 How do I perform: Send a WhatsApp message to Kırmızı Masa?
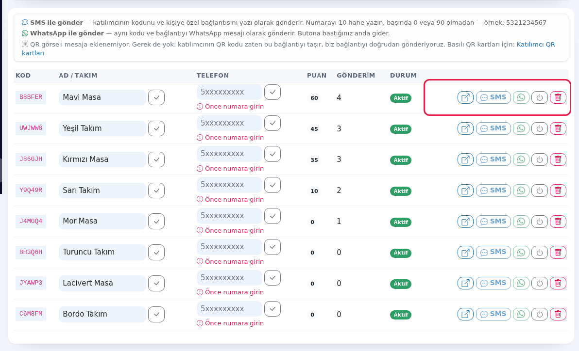click(x=521, y=160)
